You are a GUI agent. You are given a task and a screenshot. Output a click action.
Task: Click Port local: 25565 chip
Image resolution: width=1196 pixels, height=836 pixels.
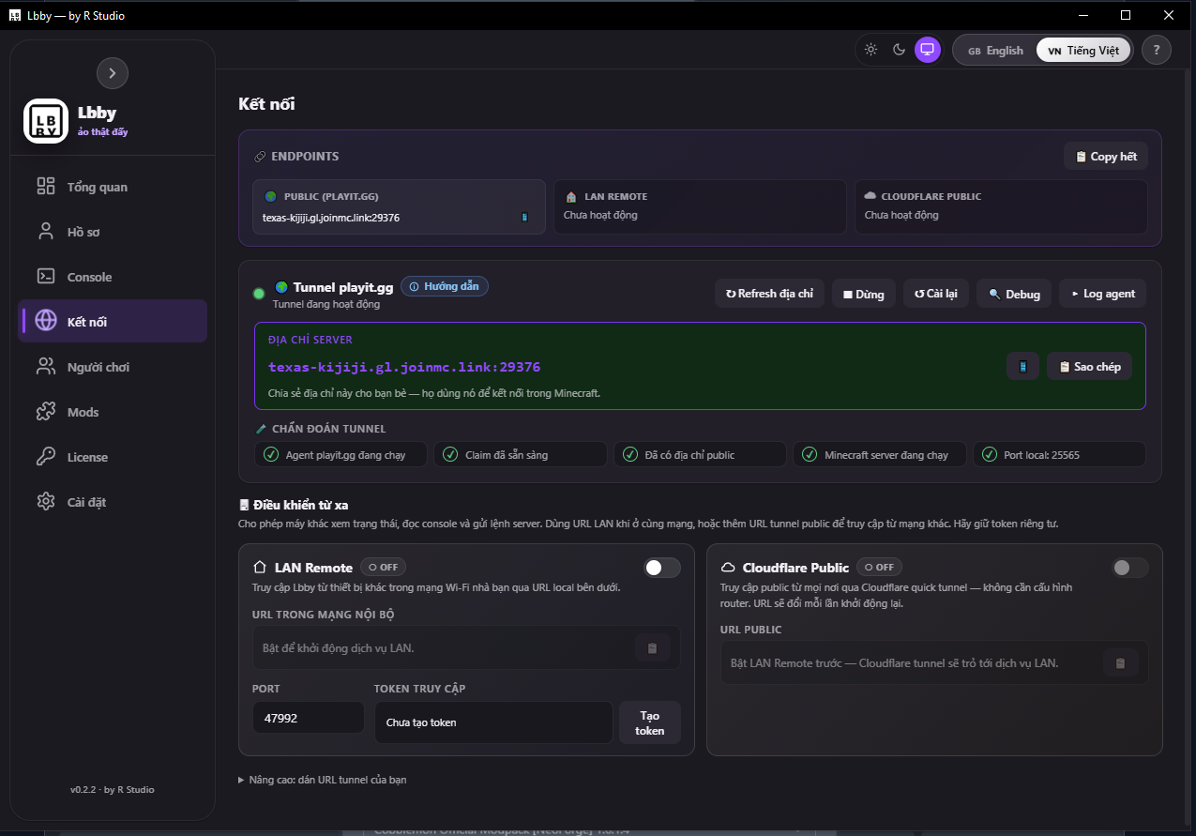1059,455
